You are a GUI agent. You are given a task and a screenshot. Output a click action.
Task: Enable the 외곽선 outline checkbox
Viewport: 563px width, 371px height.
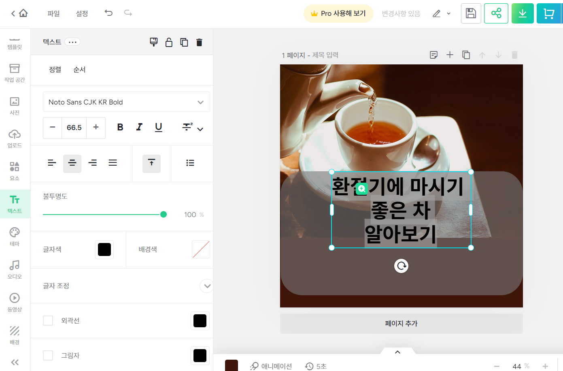48,320
